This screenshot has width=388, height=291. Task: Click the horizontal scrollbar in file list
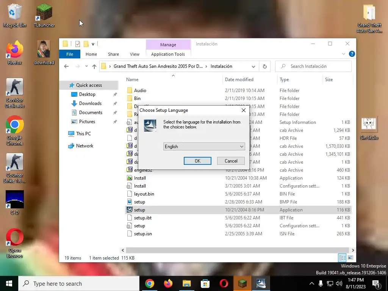[x=237, y=250]
